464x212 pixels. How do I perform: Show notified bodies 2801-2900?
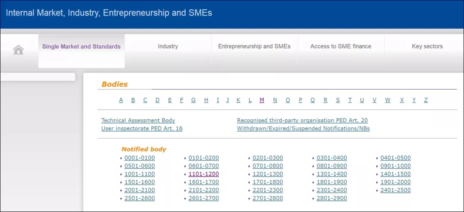pos(332,198)
